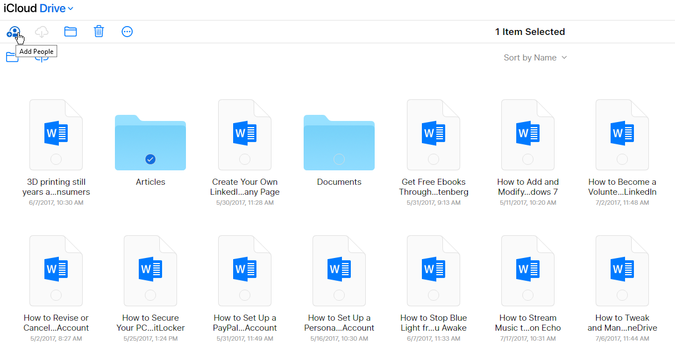This screenshot has width=675, height=349.
Task: Tick the selection circle on the 'Persona...Account' file
Action: [x=339, y=295]
